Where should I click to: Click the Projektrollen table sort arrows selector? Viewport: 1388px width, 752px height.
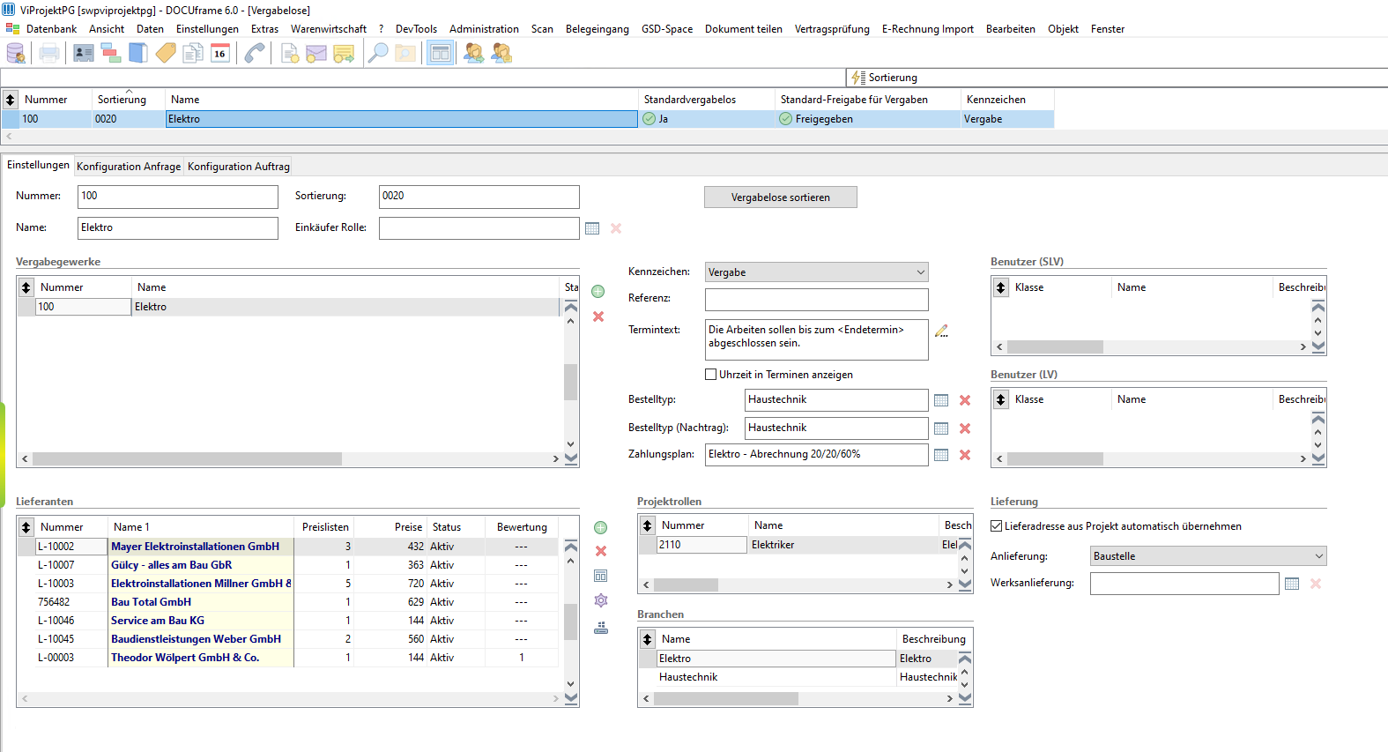pyautogui.click(x=648, y=525)
